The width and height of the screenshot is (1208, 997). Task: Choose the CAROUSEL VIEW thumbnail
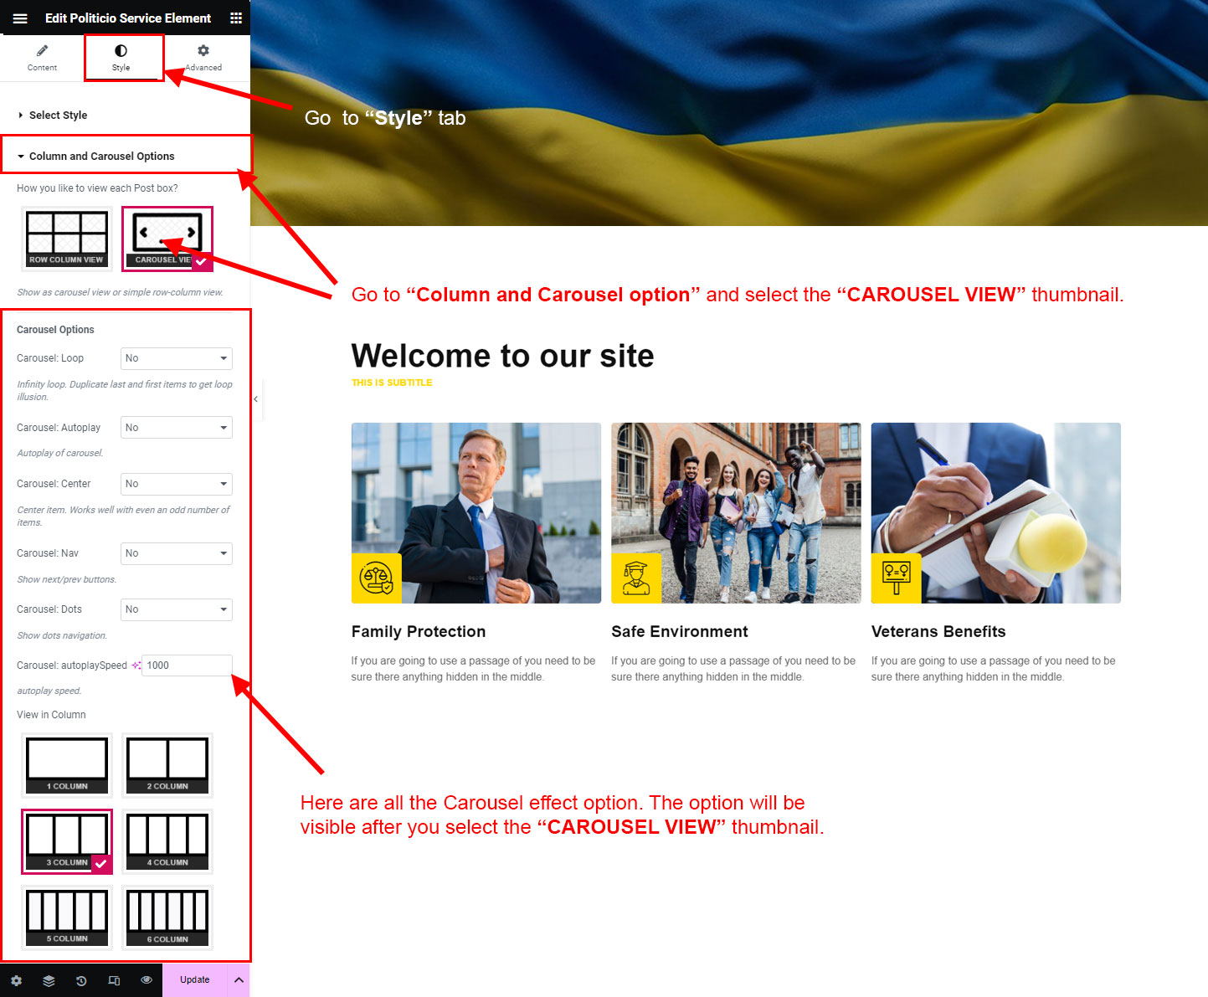[x=167, y=239]
